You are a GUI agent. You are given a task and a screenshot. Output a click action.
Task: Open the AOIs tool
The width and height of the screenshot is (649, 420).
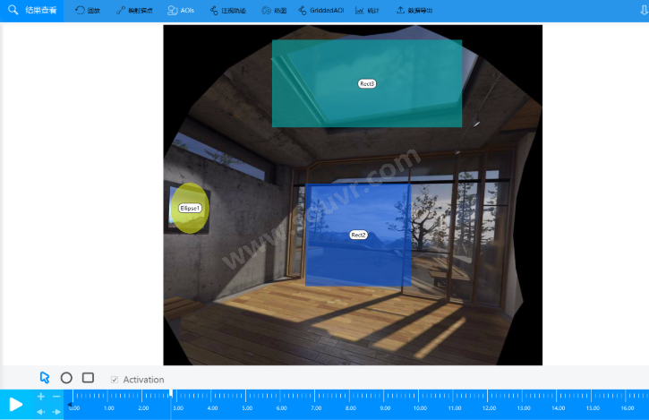pyautogui.click(x=181, y=11)
